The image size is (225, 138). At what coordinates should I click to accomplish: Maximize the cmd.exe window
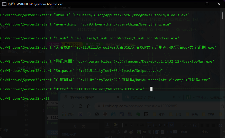pos(207,4)
